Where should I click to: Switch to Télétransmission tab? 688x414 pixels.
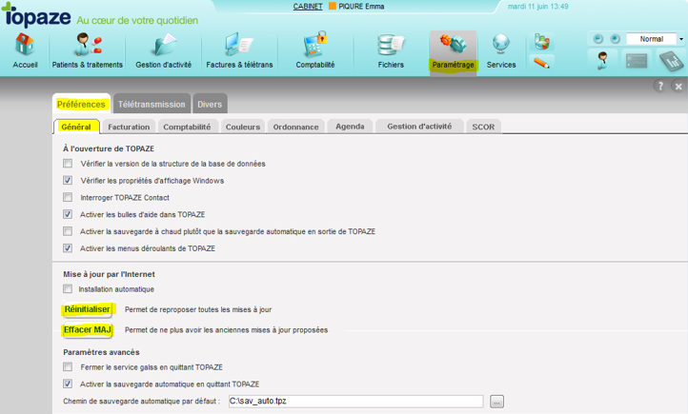(x=152, y=105)
